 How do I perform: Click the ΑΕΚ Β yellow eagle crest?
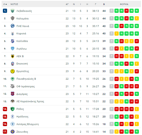[x=13, y=56]
